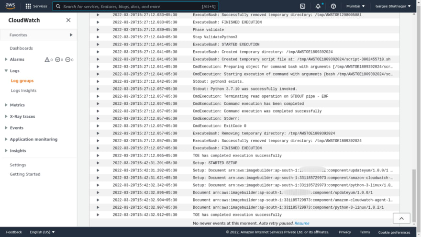The width and height of the screenshot is (421, 237).
Task: Open the Getting Started page
Action: 25,174
